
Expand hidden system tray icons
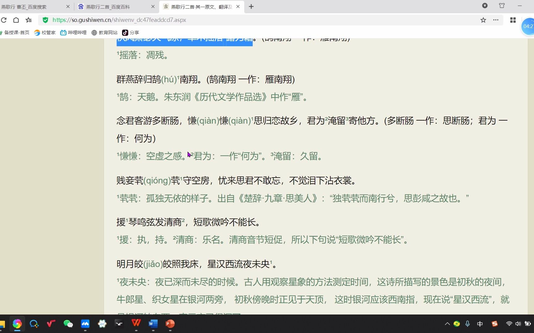pyautogui.click(x=447, y=324)
